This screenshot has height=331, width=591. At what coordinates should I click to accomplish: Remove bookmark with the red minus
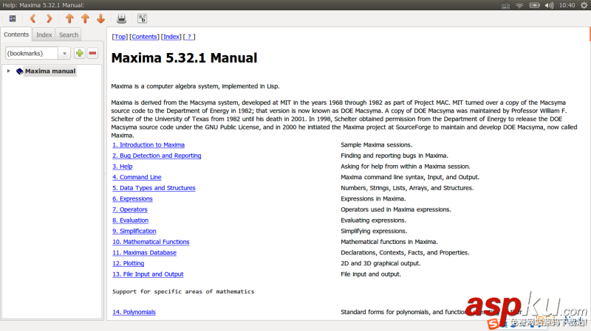tap(93, 53)
